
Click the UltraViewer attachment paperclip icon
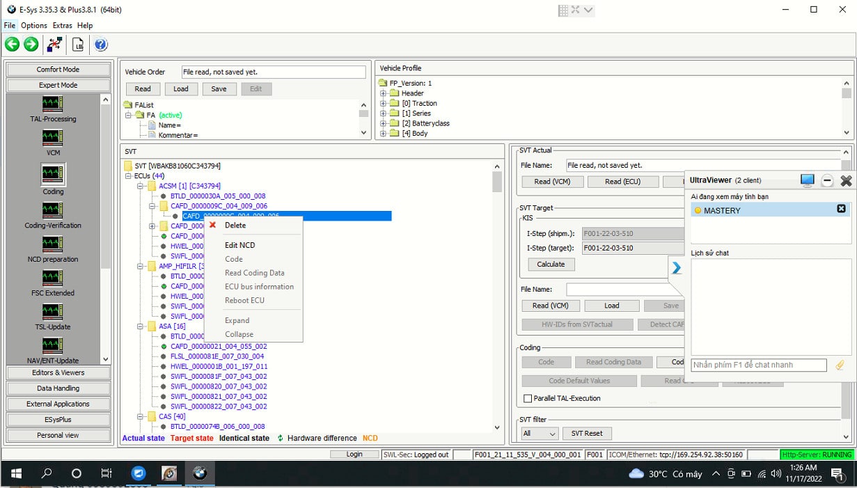point(840,365)
